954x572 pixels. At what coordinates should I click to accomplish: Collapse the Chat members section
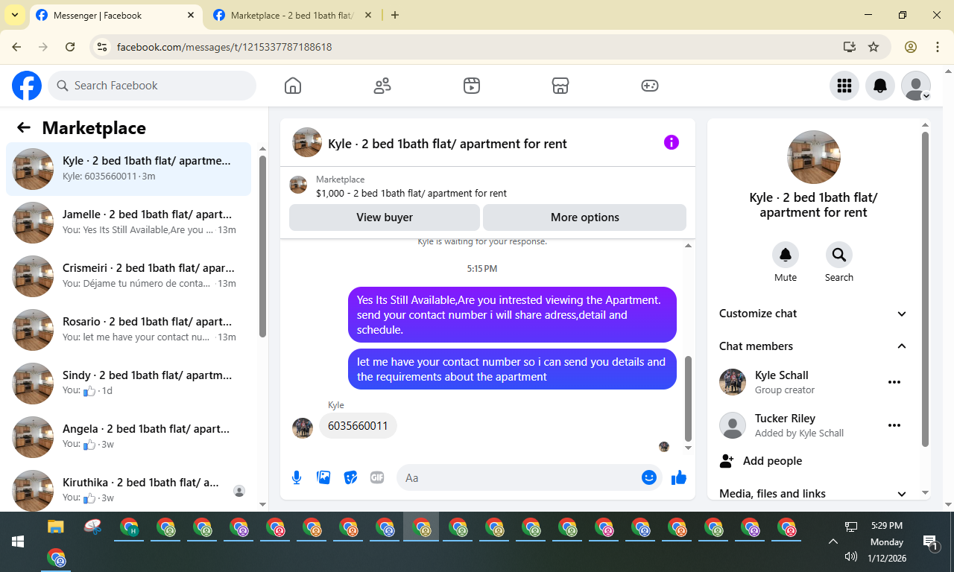pyautogui.click(x=813, y=346)
